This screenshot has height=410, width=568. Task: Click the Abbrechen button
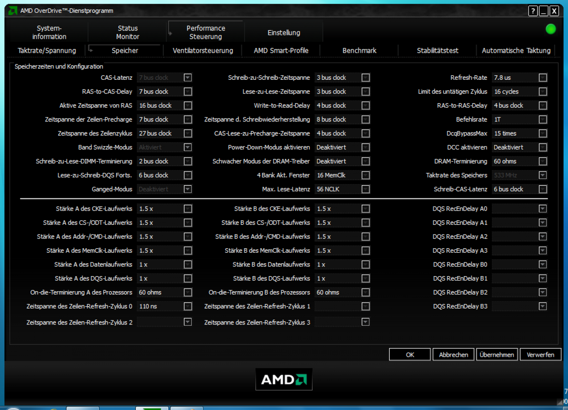[x=454, y=355]
